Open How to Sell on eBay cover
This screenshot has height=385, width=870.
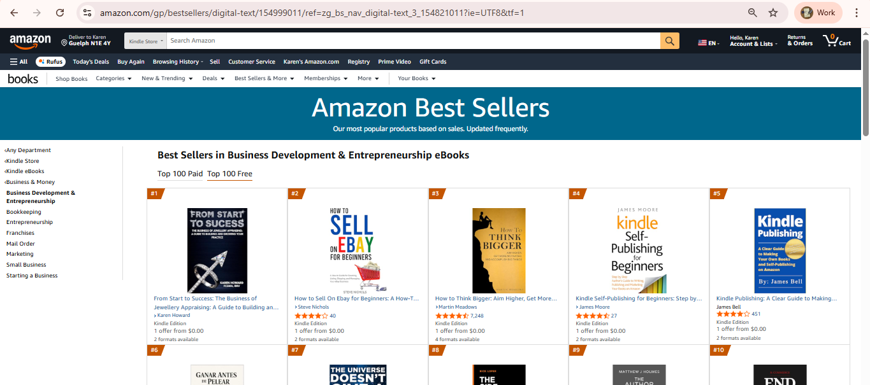[358, 250]
